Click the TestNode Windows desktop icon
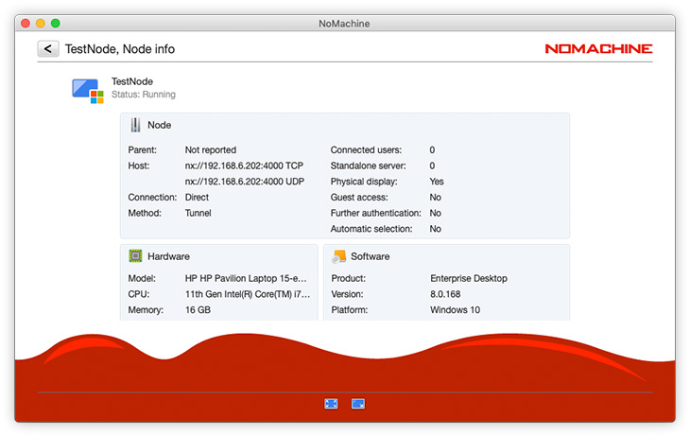This screenshot has height=436, width=690. (87, 89)
